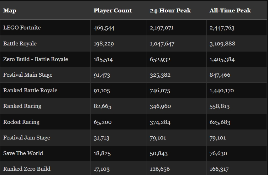Open the LEGO Fortnite map entry
The height and width of the screenshot is (175, 268).
click(x=22, y=28)
